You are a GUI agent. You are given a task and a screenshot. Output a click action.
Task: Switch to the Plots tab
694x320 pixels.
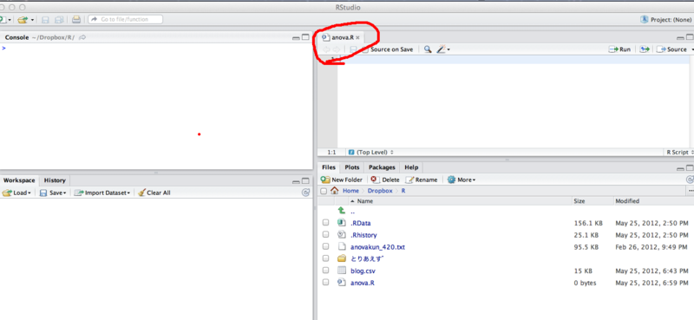click(x=352, y=167)
